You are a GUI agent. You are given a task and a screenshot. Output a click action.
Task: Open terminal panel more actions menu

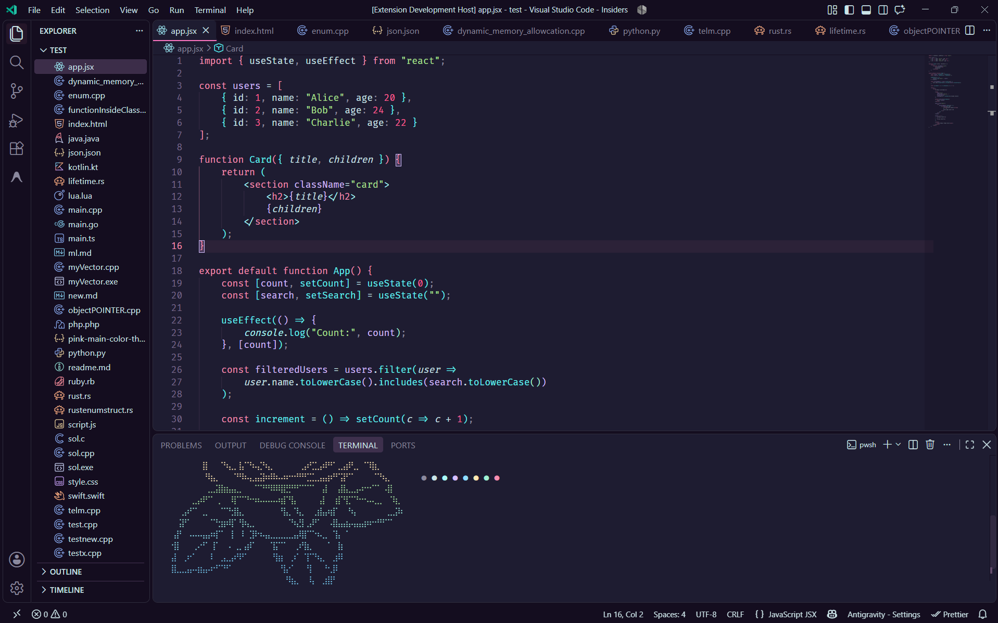947,445
